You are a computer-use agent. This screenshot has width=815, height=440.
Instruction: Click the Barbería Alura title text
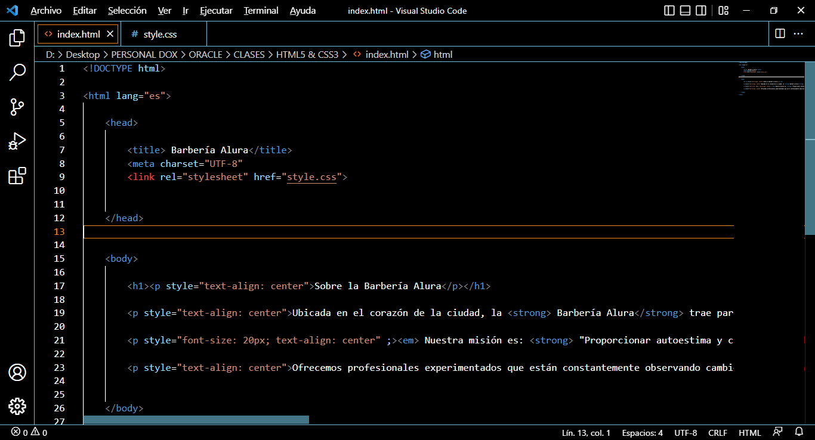(209, 150)
